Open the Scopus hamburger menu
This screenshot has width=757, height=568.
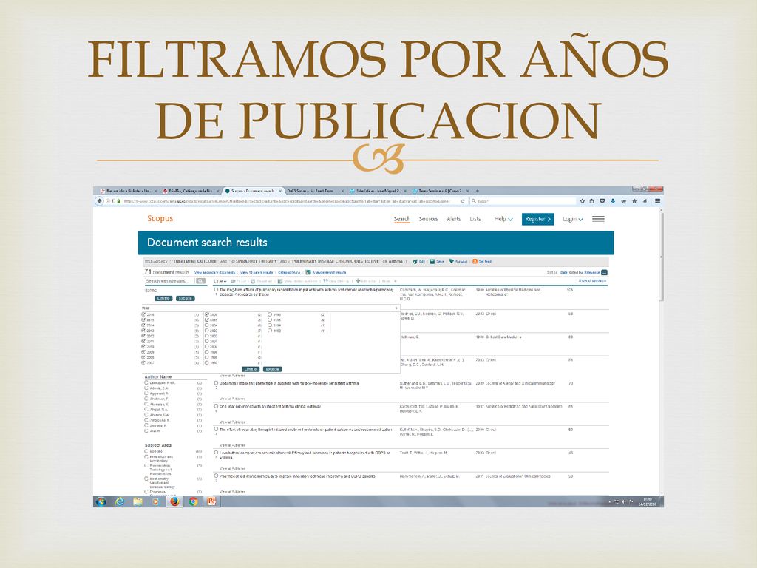(598, 219)
